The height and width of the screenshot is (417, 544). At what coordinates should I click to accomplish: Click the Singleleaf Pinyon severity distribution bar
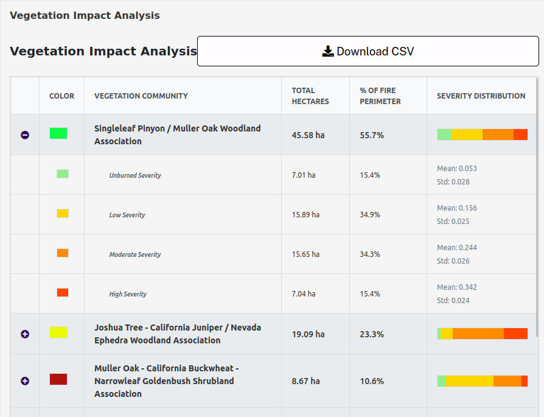482,135
